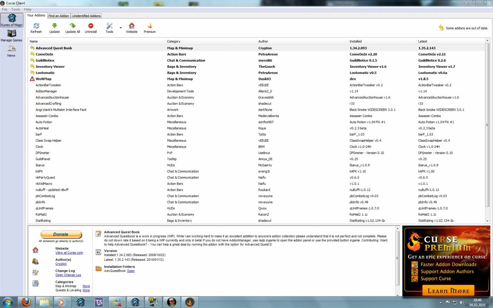Click the update icon beside Inventory Viewer
493x308 pixels.
pos(32,66)
